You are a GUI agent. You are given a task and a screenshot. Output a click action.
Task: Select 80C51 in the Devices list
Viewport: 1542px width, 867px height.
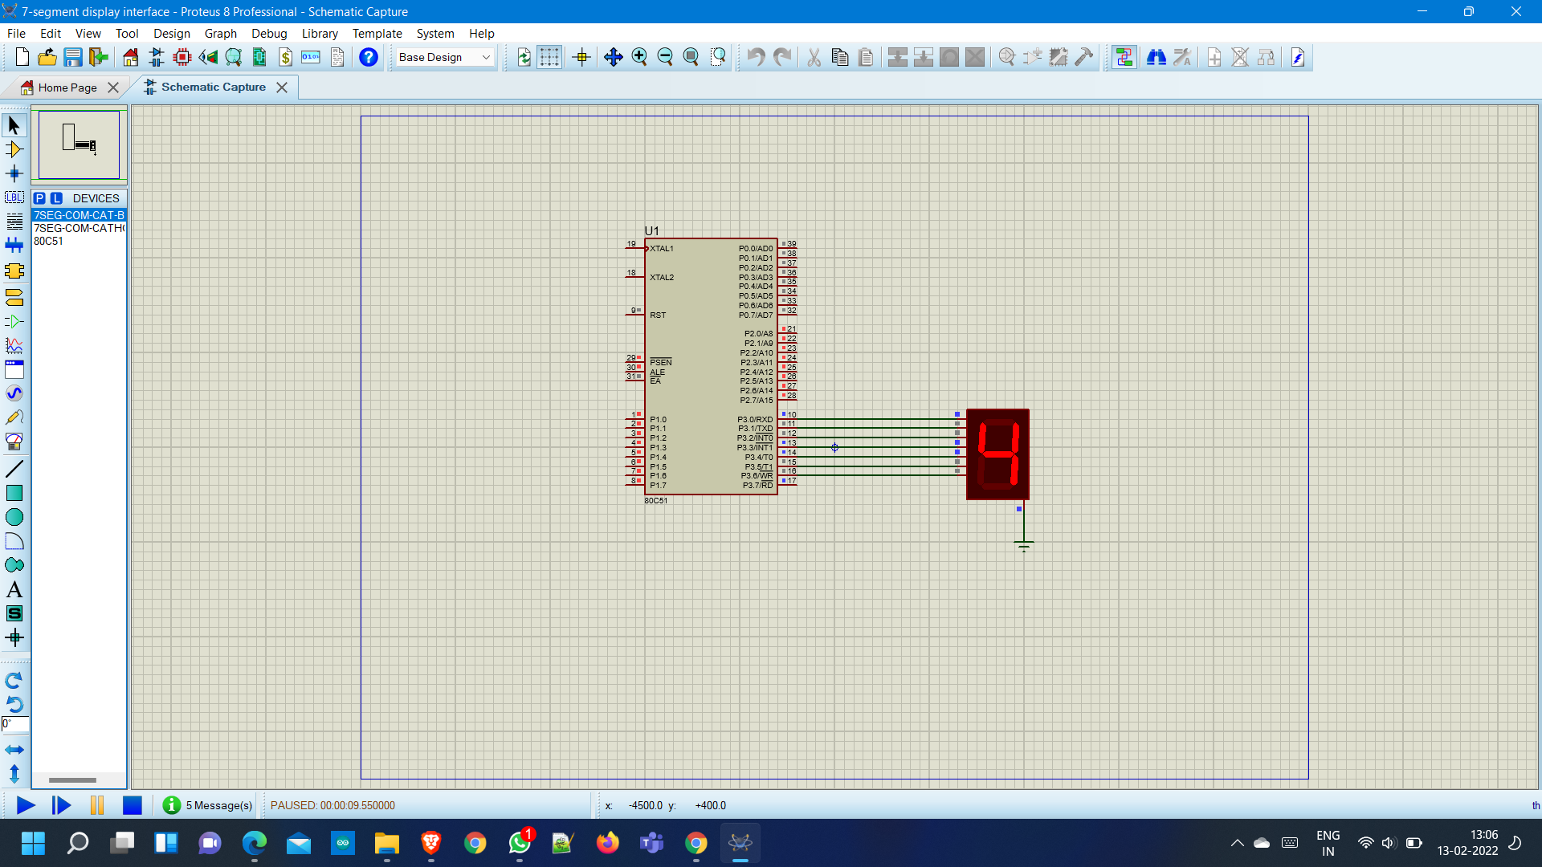click(x=48, y=241)
